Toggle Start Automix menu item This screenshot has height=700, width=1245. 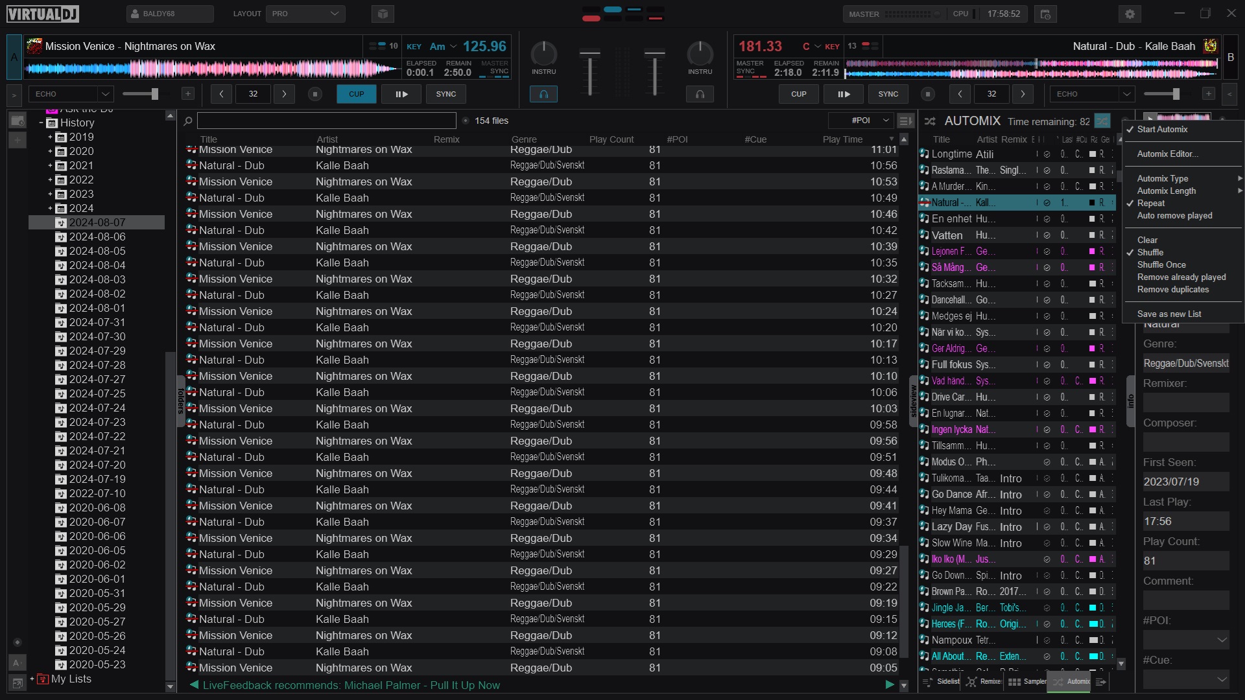(1162, 130)
